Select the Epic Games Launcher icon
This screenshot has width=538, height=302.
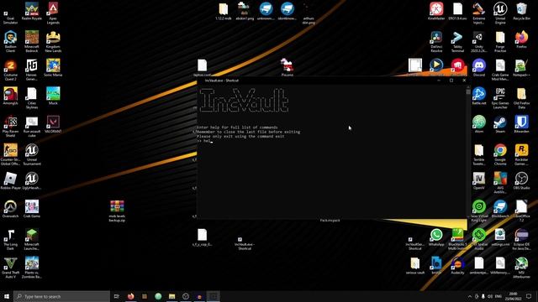[500, 98]
